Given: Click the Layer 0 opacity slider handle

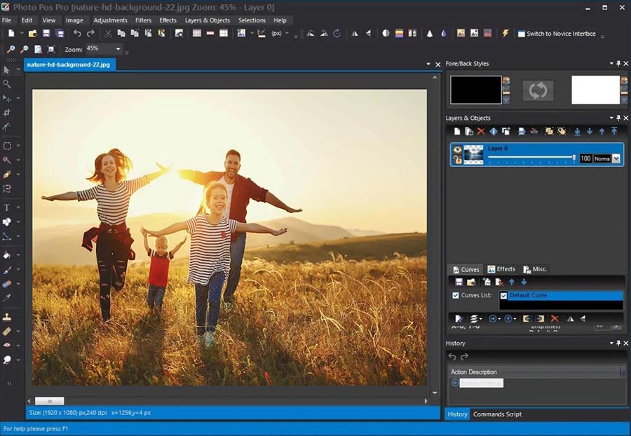Looking at the screenshot, I should click(574, 158).
